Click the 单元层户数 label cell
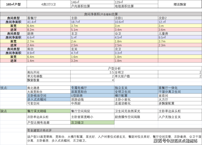202x145 pixels. (x=136, y=76)
